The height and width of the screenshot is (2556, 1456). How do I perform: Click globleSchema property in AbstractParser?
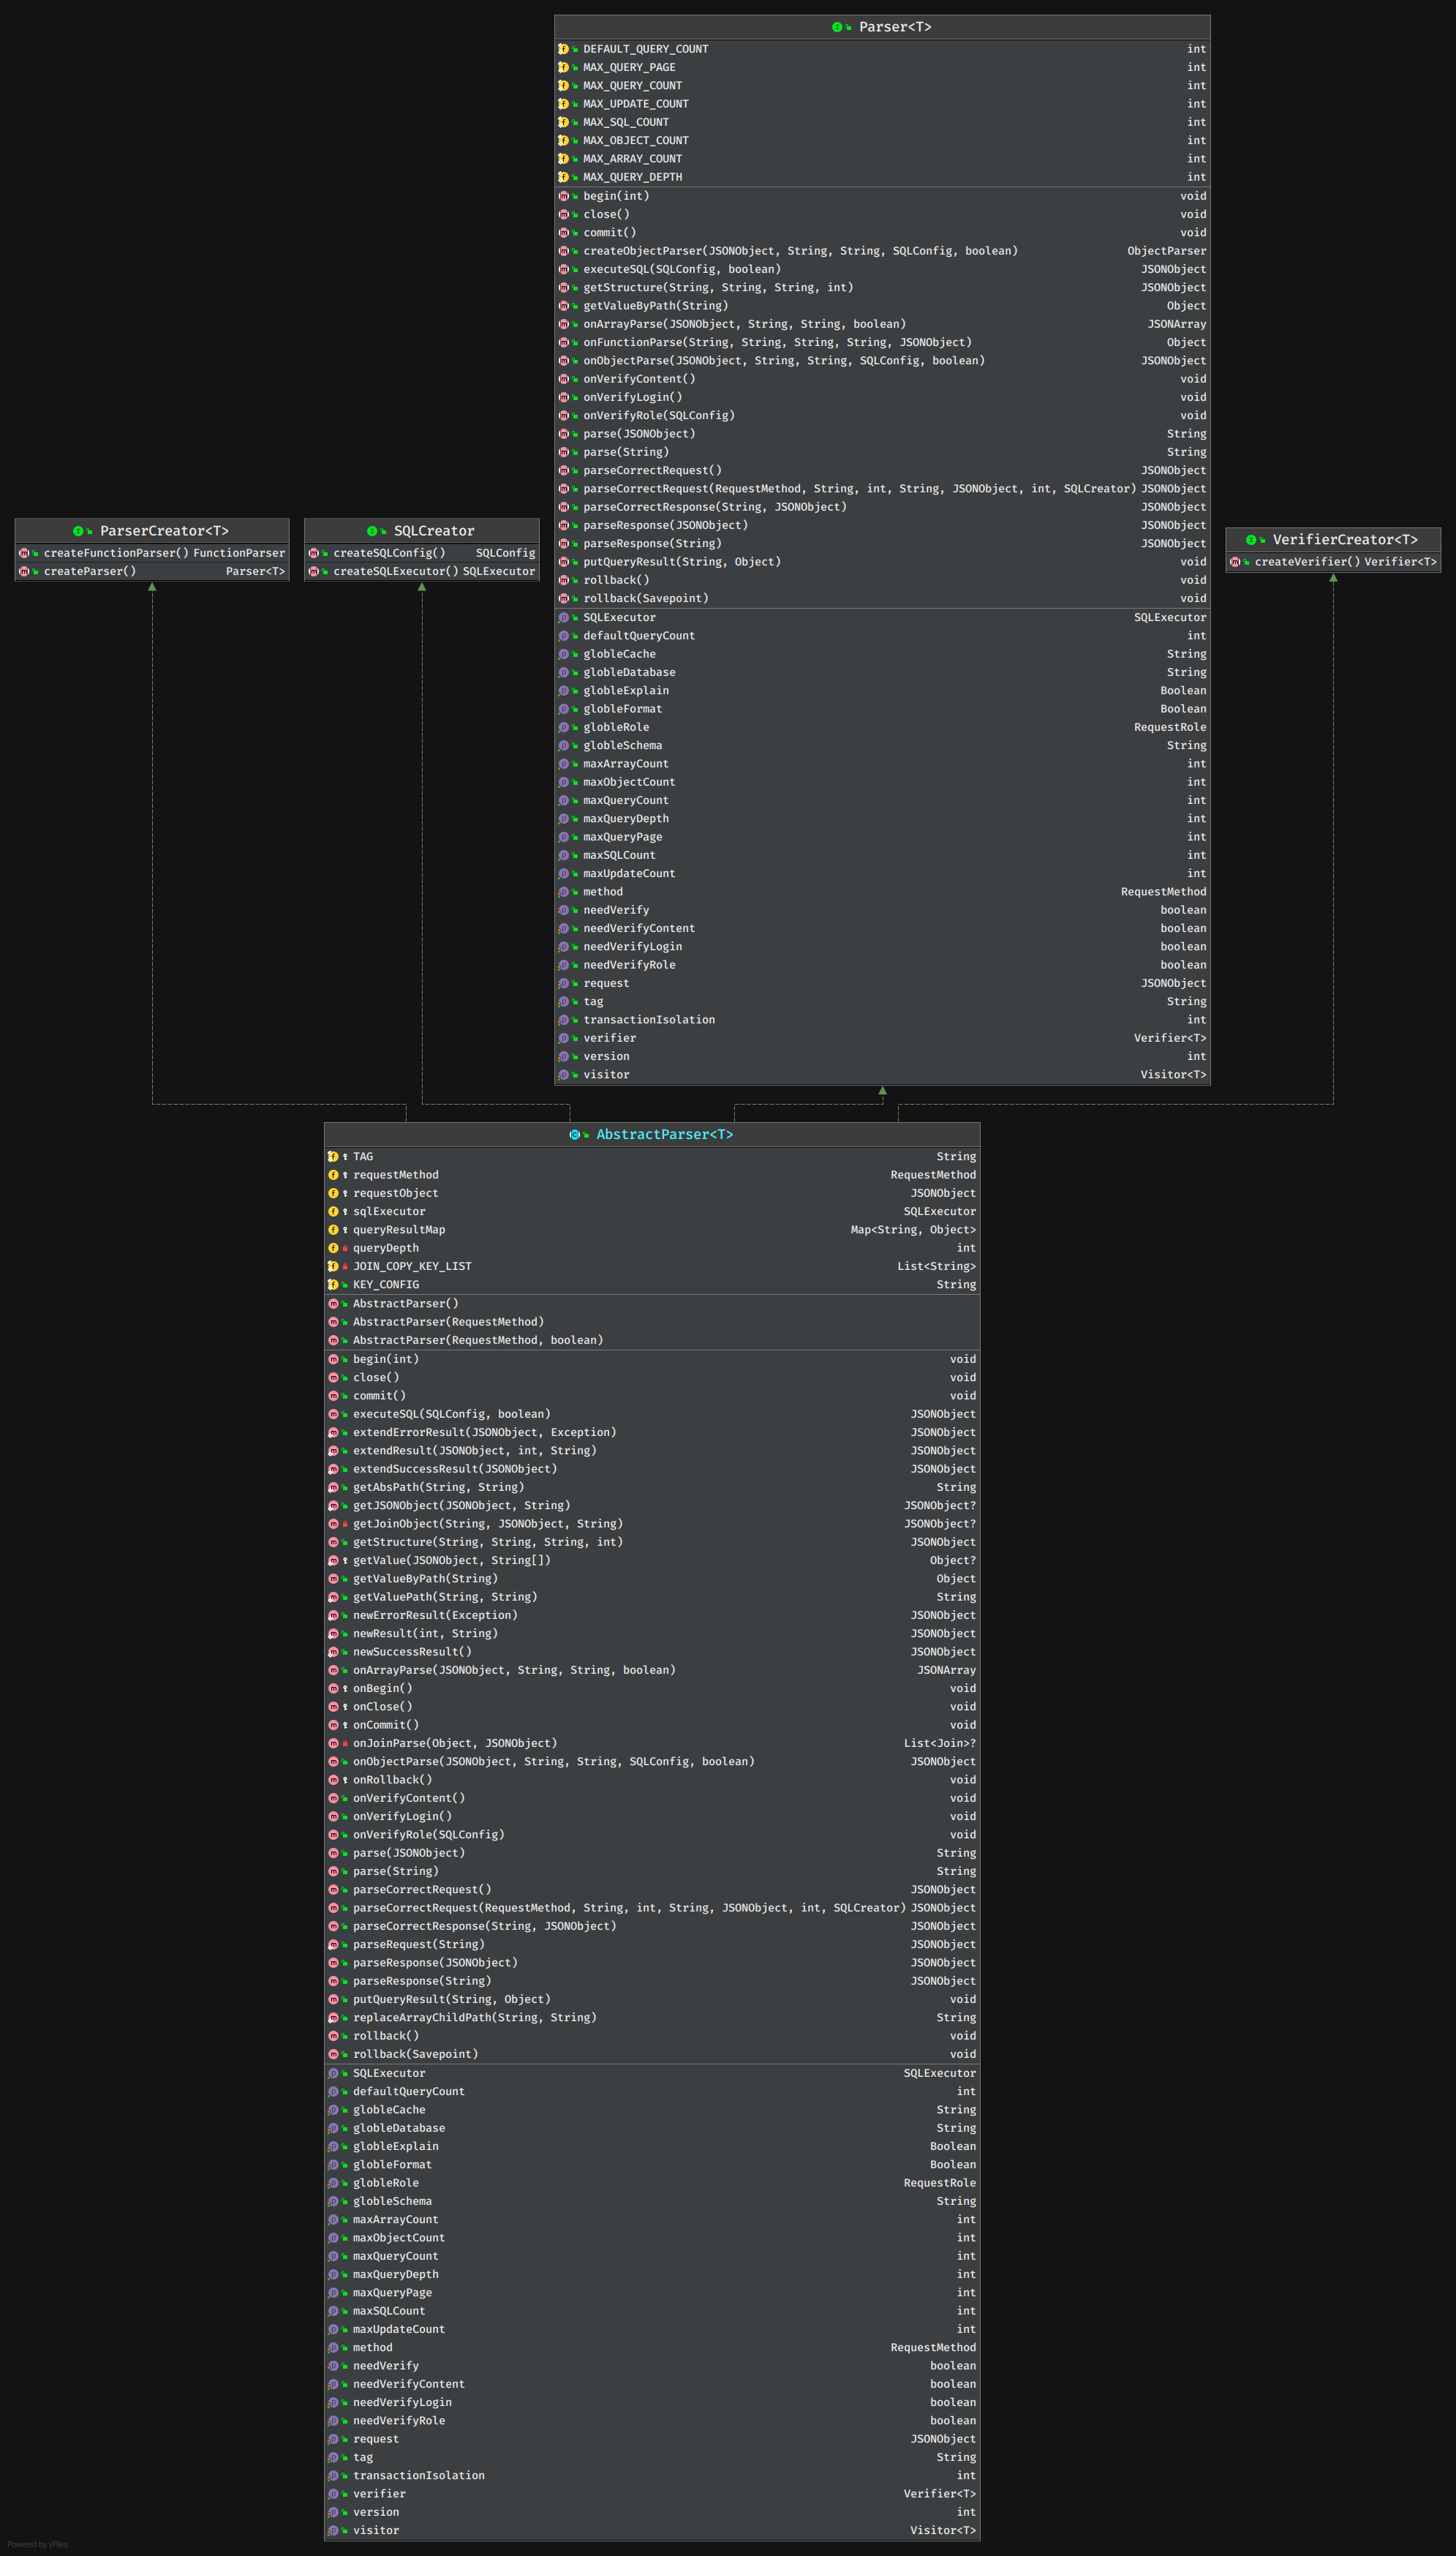(652, 2201)
